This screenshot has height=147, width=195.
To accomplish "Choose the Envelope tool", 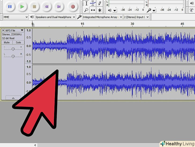I will click(x=93, y=3).
